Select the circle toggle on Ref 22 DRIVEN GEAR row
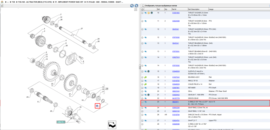270x130 pixels. [142, 98]
